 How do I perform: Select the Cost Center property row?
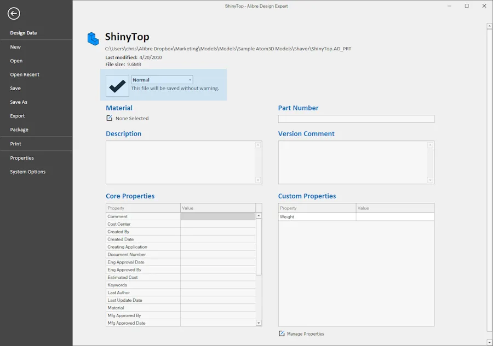[x=181, y=224]
